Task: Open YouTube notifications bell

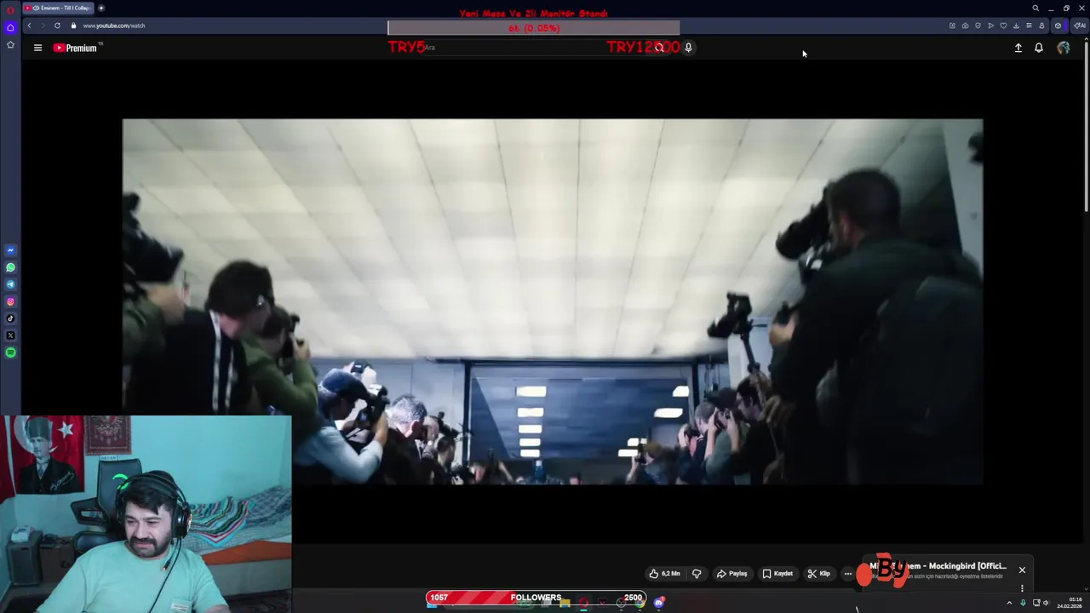Action: [x=1039, y=48]
